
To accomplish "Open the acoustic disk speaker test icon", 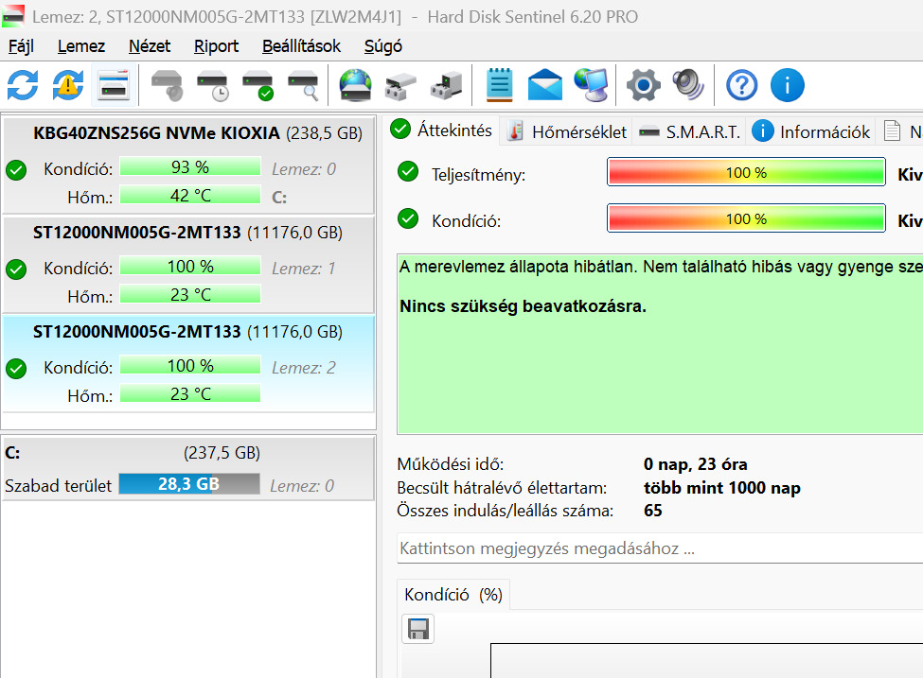I will coord(167,85).
